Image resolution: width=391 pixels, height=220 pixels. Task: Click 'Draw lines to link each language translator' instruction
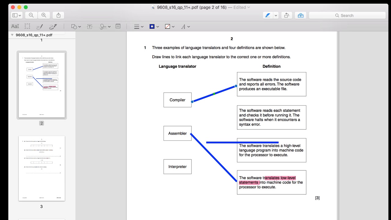click(x=221, y=57)
